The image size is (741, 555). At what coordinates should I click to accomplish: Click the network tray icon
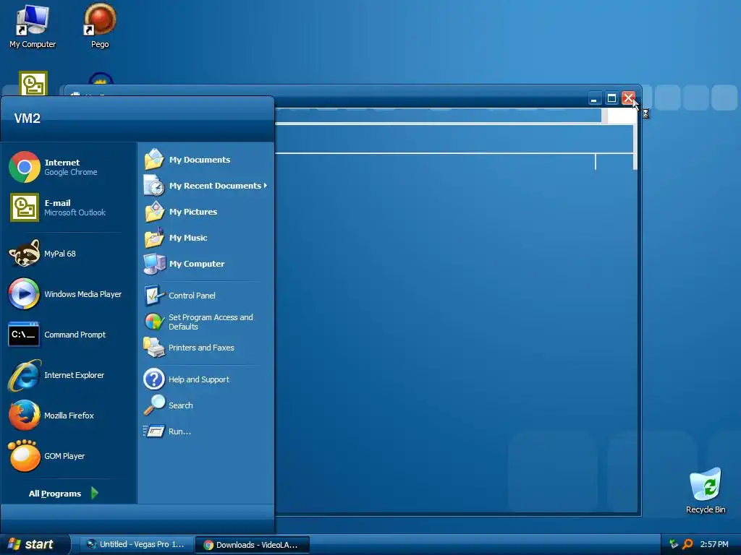click(x=674, y=544)
